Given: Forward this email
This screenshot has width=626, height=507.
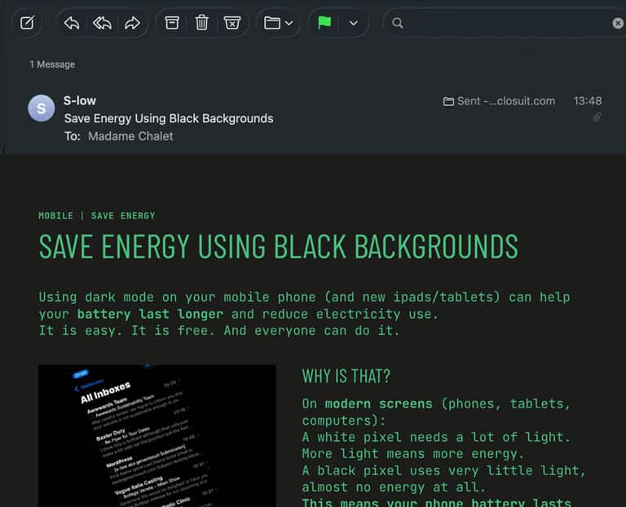Looking at the screenshot, I should coord(132,23).
